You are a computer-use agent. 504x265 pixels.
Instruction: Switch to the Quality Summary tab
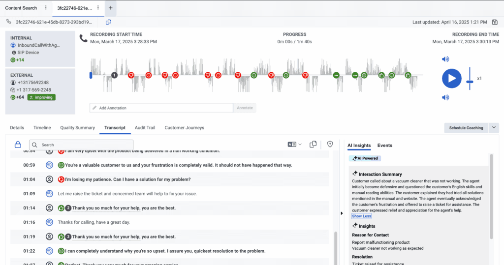coord(77,128)
